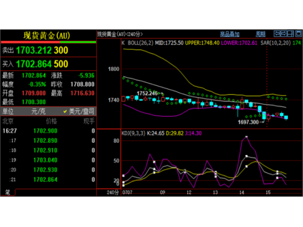Screen dimensions: 303x227
Task: Click the 240分 period label on the axis
Action: (x=113, y=192)
